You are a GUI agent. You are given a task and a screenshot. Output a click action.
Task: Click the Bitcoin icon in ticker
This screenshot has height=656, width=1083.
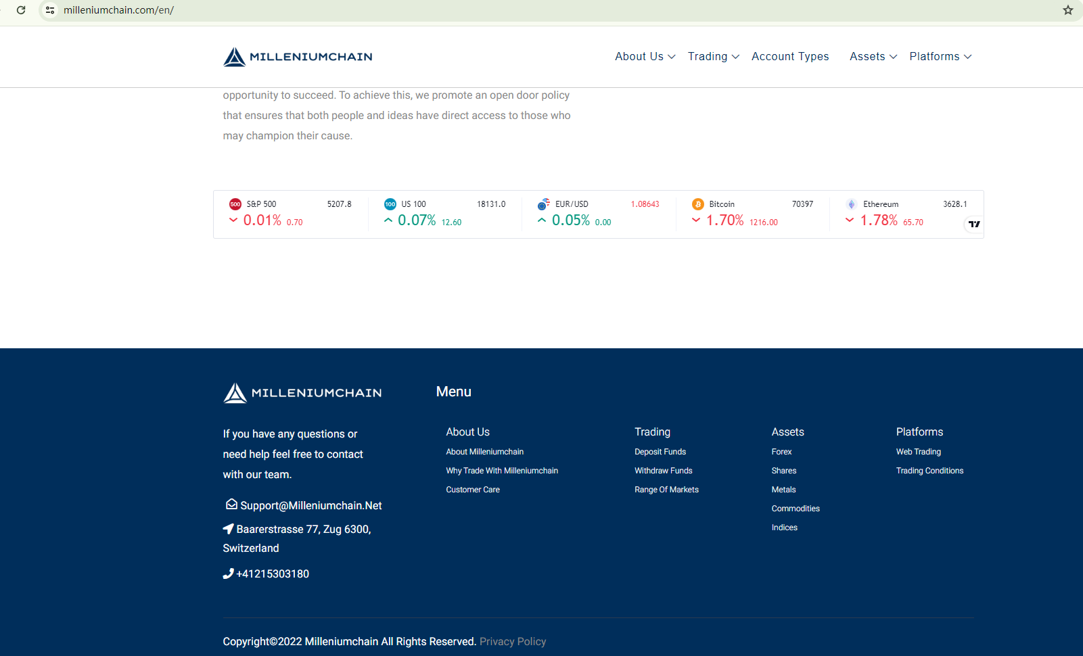697,204
